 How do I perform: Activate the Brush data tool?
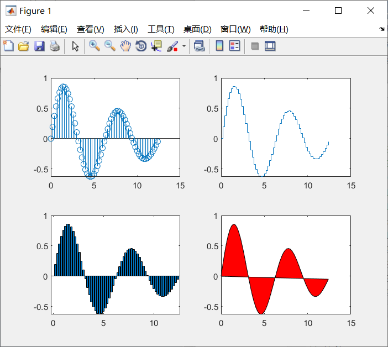172,46
